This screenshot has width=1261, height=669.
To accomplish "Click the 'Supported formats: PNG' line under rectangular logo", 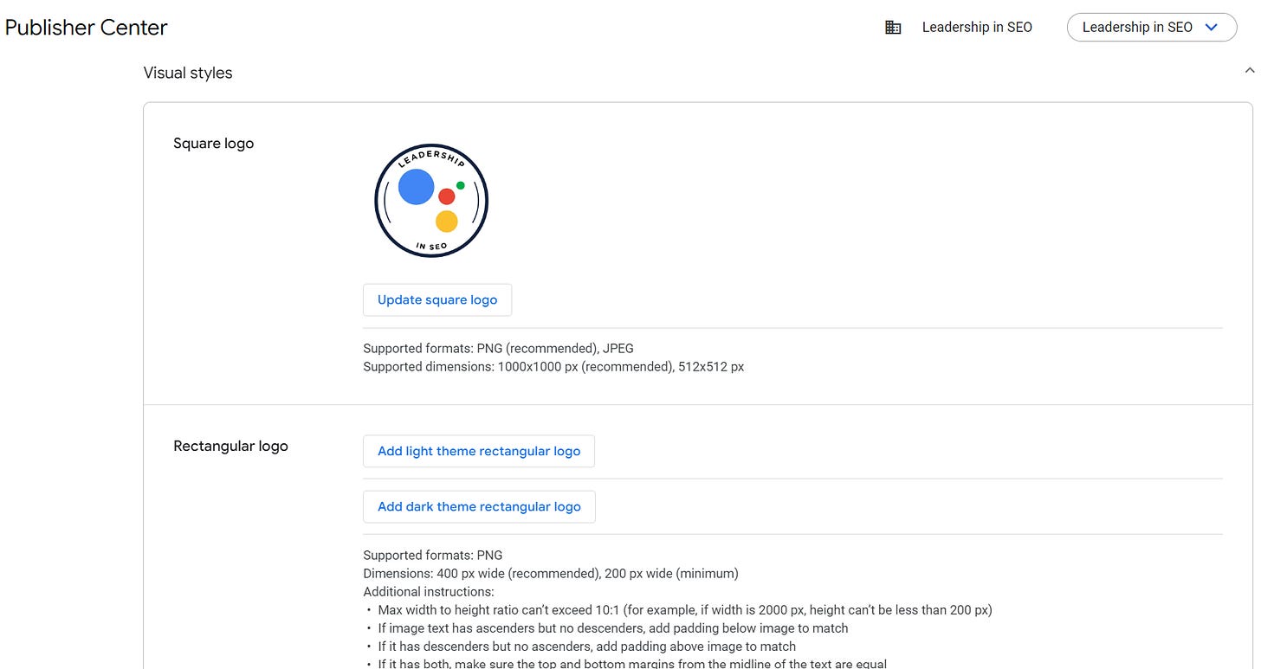I will [433, 555].
